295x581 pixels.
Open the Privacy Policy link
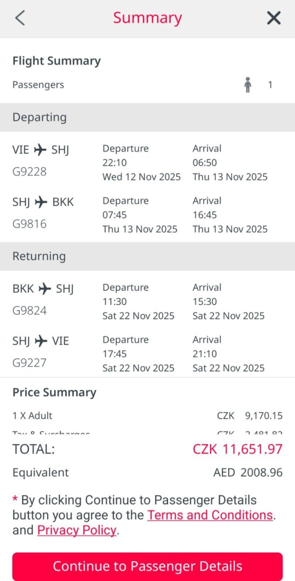(77, 530)
